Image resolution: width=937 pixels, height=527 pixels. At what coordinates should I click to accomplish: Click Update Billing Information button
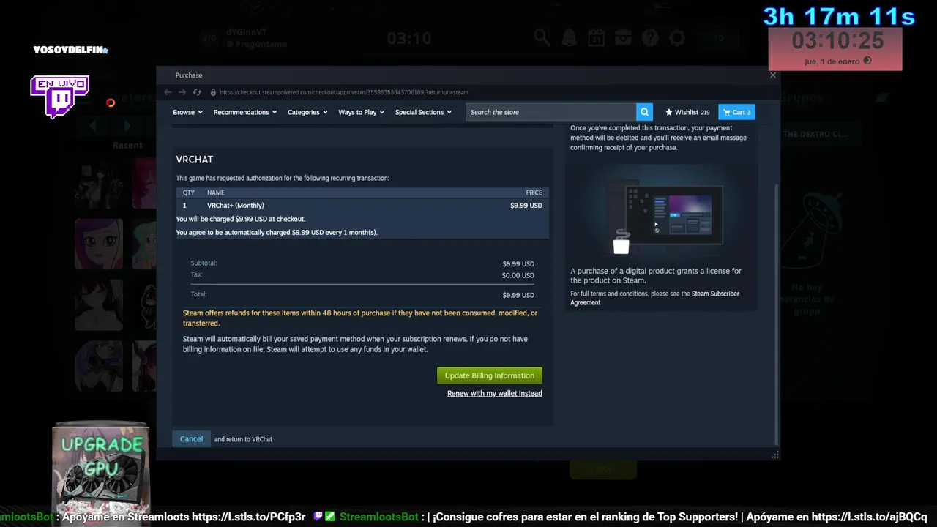click(490, 375)
